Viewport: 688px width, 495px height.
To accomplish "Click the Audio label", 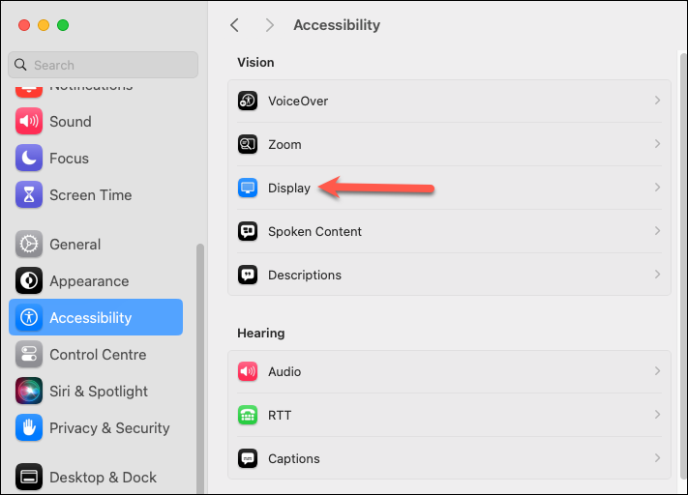I will coord(284,371).
